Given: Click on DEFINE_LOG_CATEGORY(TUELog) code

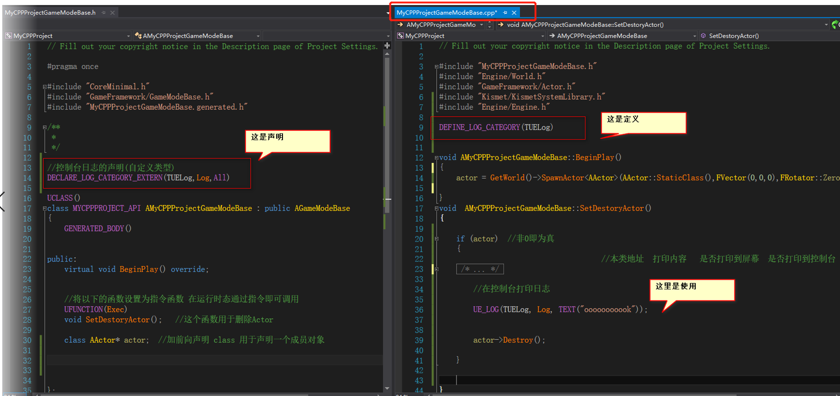Looking at the screenshot, I should [x=496, y=127].
